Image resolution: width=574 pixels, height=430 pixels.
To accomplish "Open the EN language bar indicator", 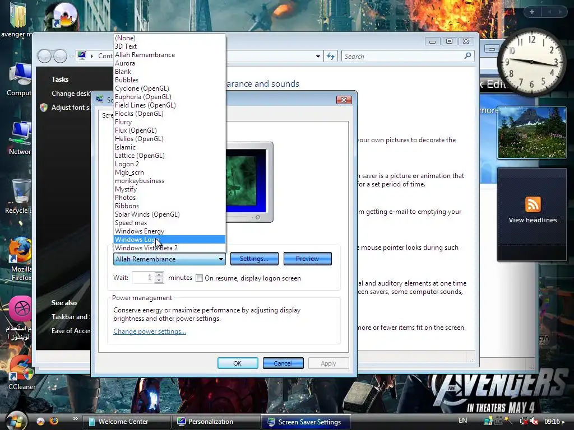I will click(x=462, y=420).
